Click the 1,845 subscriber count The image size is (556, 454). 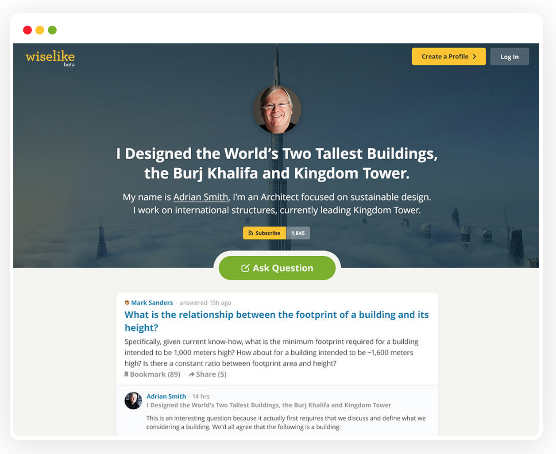[x=298, y=233]
